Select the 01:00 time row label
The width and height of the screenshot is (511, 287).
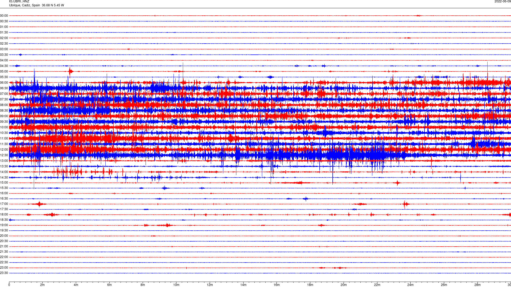pyautogui.click(x=4, y=27)
